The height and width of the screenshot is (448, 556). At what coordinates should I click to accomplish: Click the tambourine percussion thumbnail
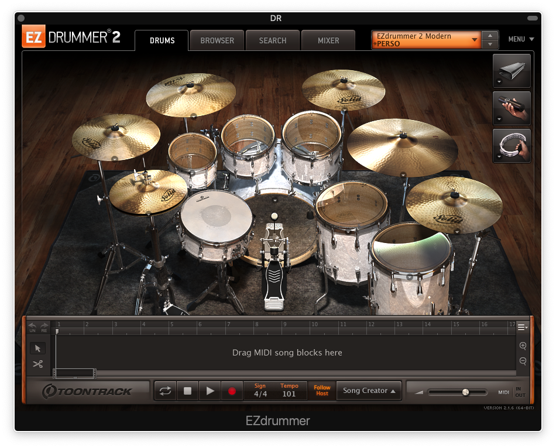(512, 146)
